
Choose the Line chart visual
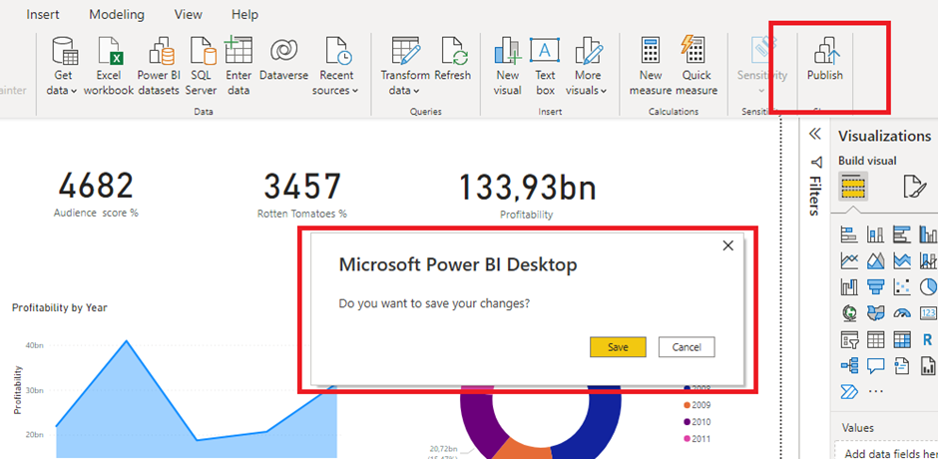click(x=849, y=260)
